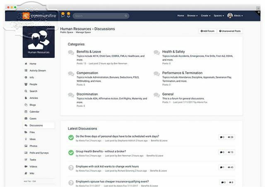265x187 pixels.
Task: Click unanswered icon on spouse insurance discussion
Action: pyautogui.click(x=71, y=182)
